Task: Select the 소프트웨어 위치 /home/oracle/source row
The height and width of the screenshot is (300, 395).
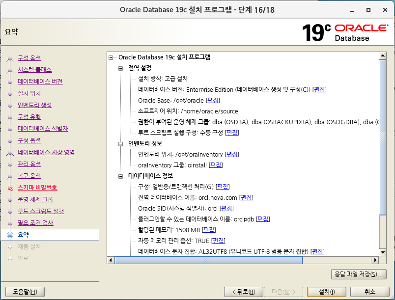Action: click(x=188, y=111)
